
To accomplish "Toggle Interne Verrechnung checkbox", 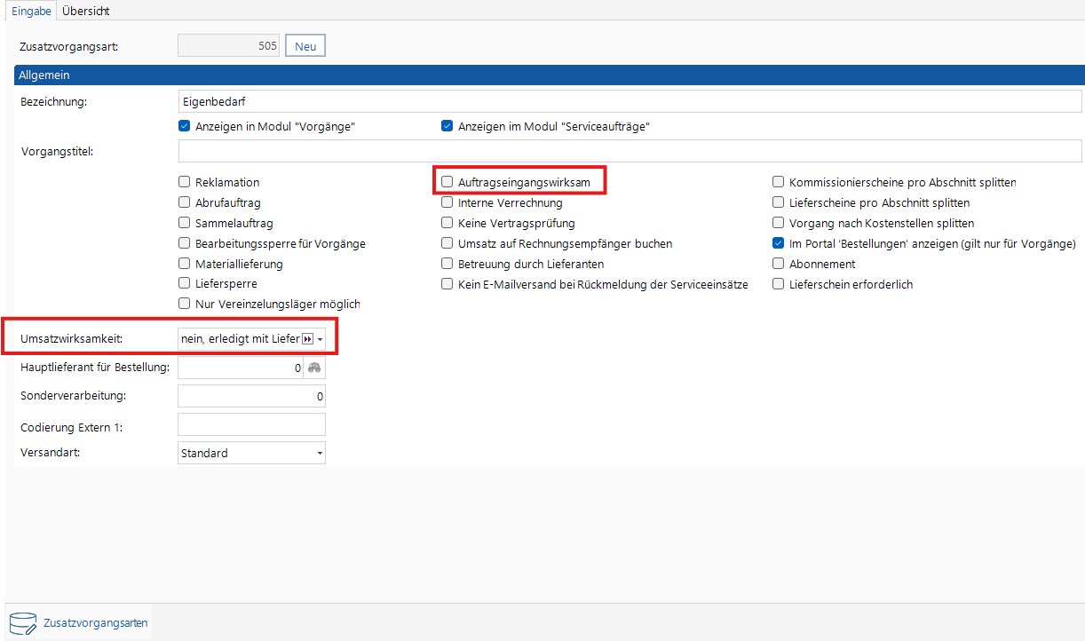I will [447, 202].
